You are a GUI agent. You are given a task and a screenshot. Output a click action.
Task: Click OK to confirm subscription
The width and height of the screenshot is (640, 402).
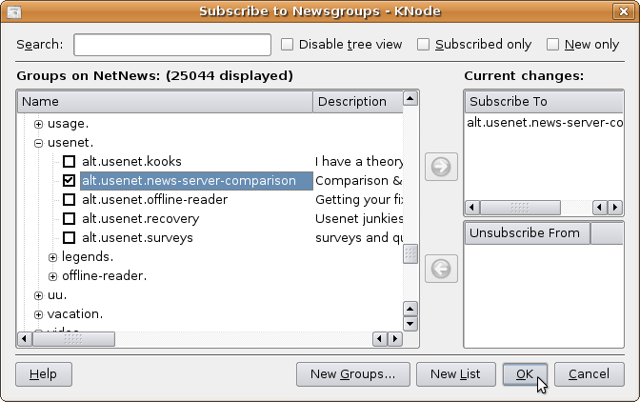click(x=525, y=374)
